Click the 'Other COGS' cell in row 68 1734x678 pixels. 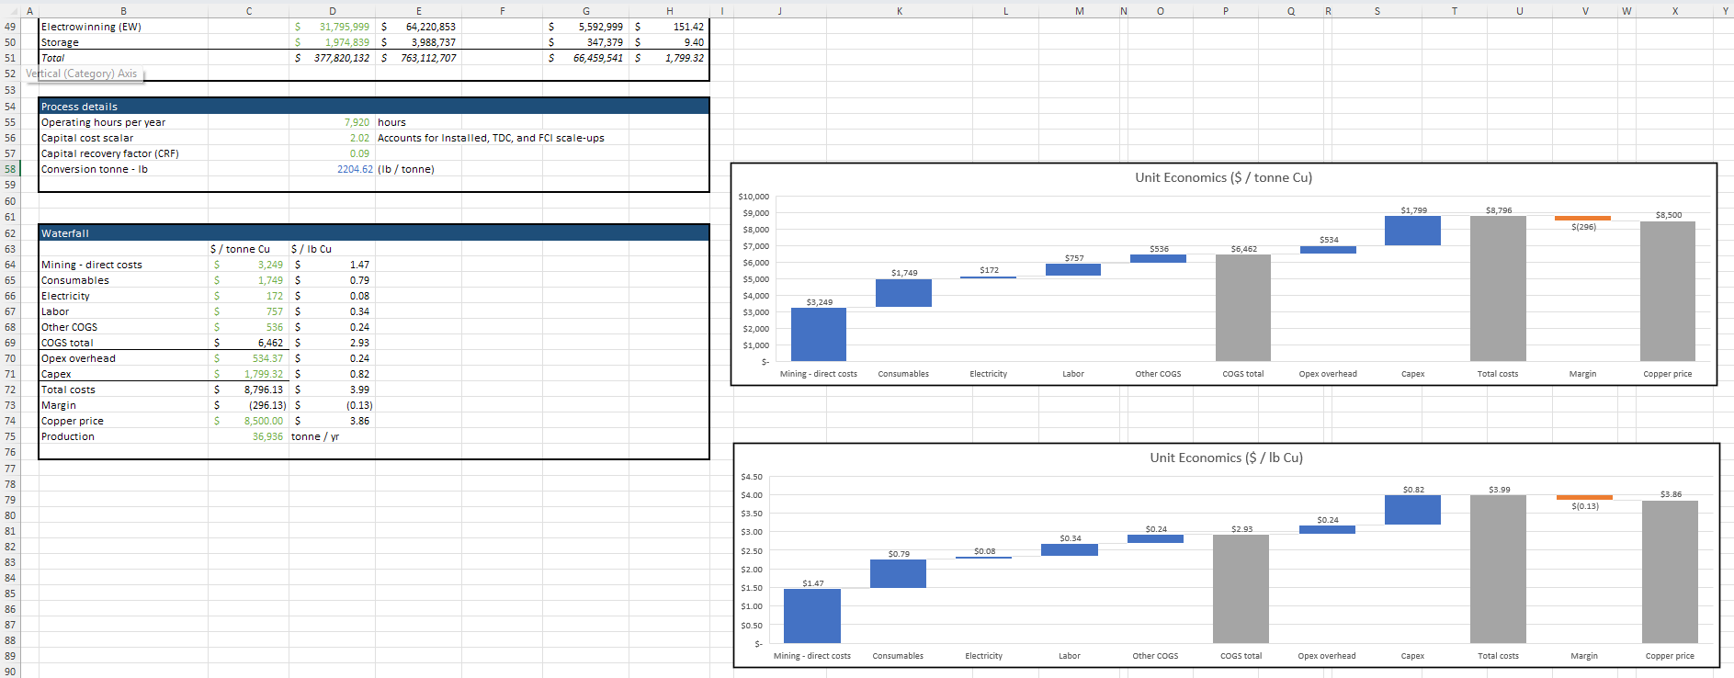tap(123, 327)
